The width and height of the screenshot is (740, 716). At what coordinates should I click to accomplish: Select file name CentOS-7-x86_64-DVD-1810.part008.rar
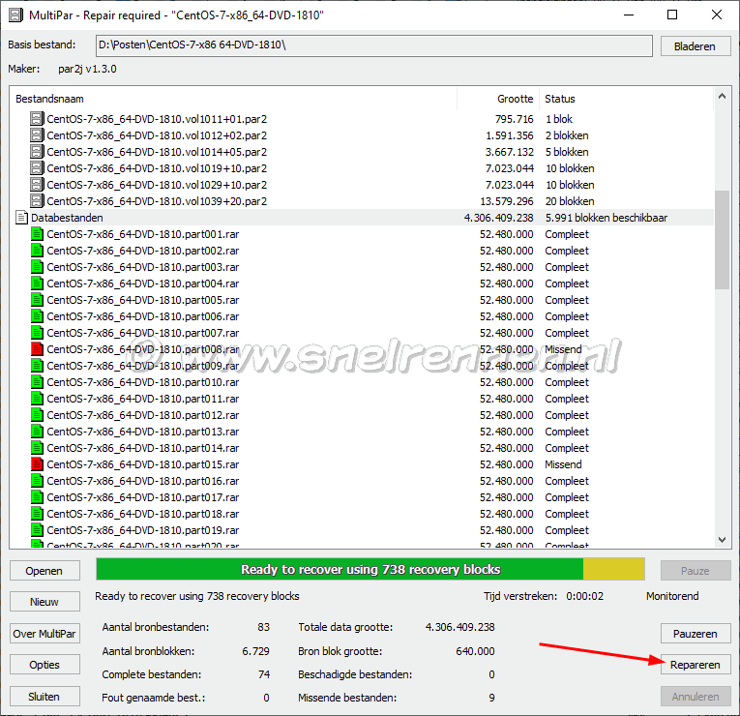142,349
